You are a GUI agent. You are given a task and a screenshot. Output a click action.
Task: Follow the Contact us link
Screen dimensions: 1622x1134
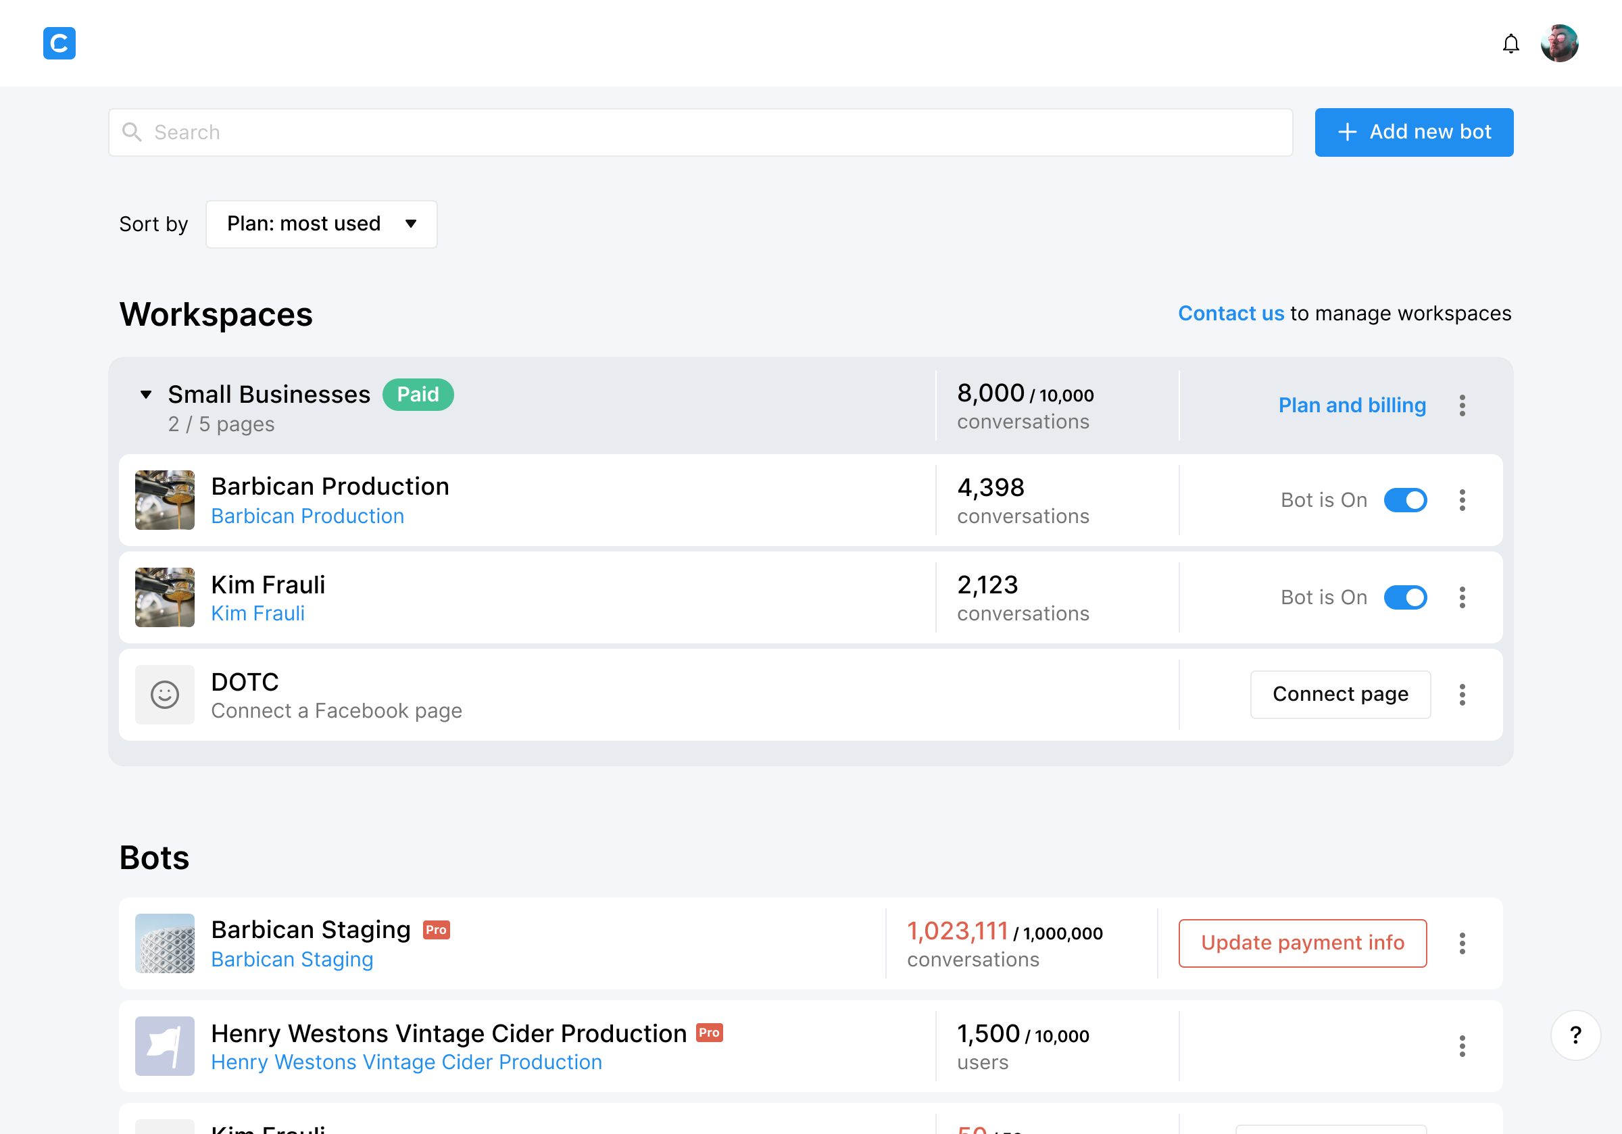coord(1231,313)
